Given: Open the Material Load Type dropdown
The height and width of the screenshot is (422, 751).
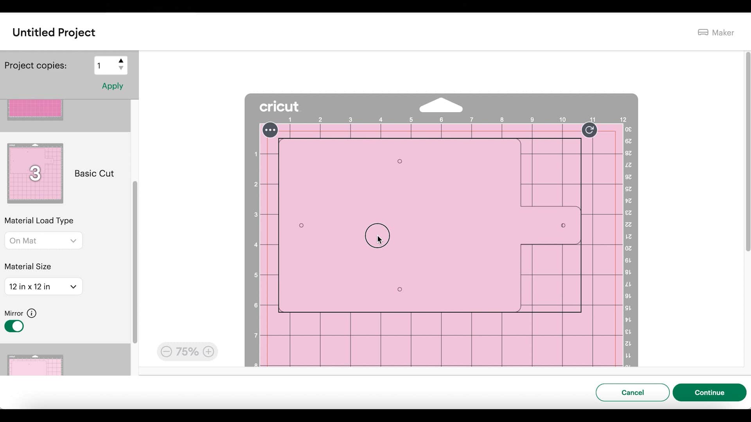Looking at the screenshot, I should (x=43, y=241).
